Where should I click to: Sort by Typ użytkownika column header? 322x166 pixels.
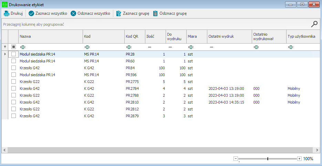pos(301,36)
